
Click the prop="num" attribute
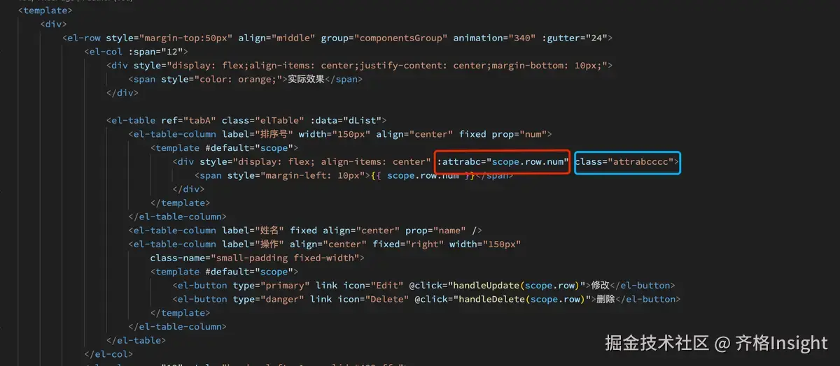517,134
